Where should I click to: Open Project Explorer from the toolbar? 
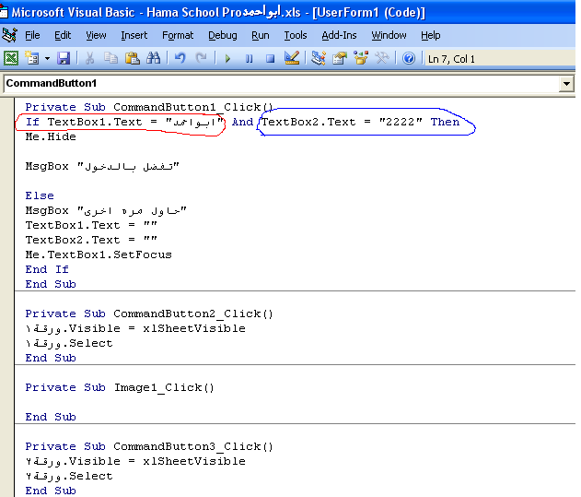click(319, 58)
